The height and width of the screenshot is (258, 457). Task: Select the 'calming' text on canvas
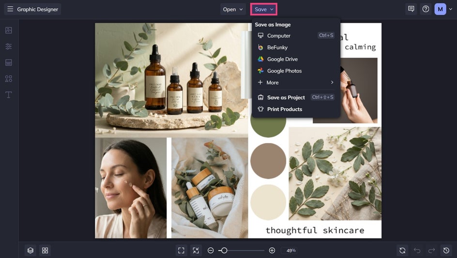360,47
